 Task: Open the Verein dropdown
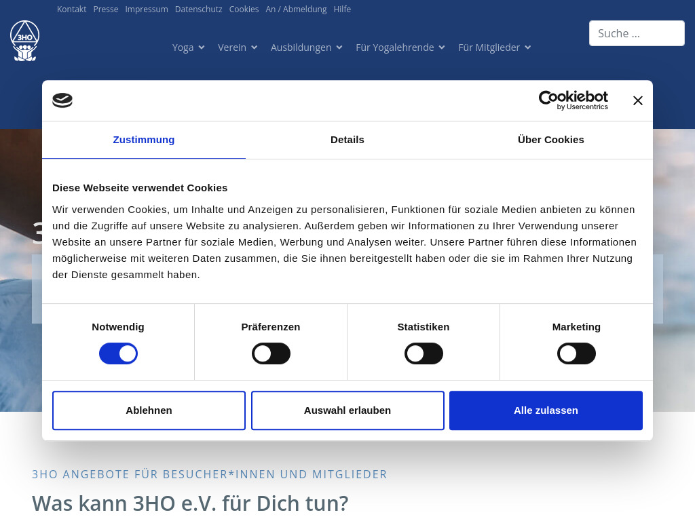click(237, 47)
